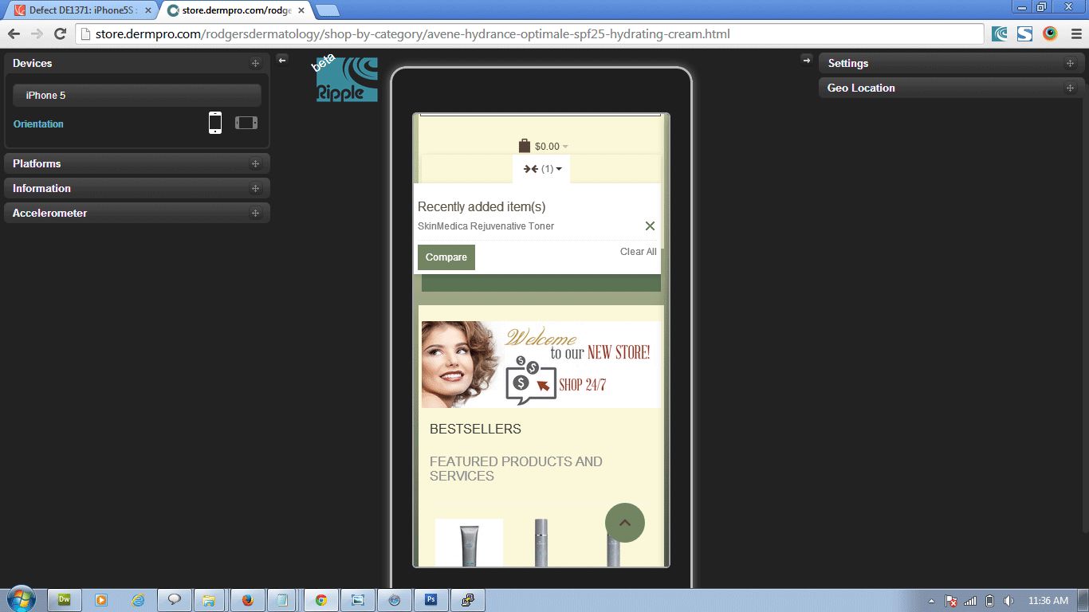This screenshot has height=612, width=1089.
Task: Open a new browser tab
Action: [327, 11]
